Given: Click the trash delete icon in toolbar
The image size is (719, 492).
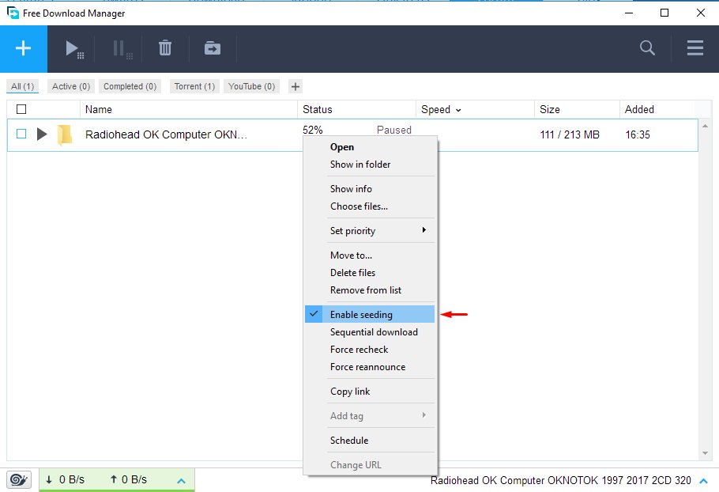Looking at the screenshot, I should [165, 48].
